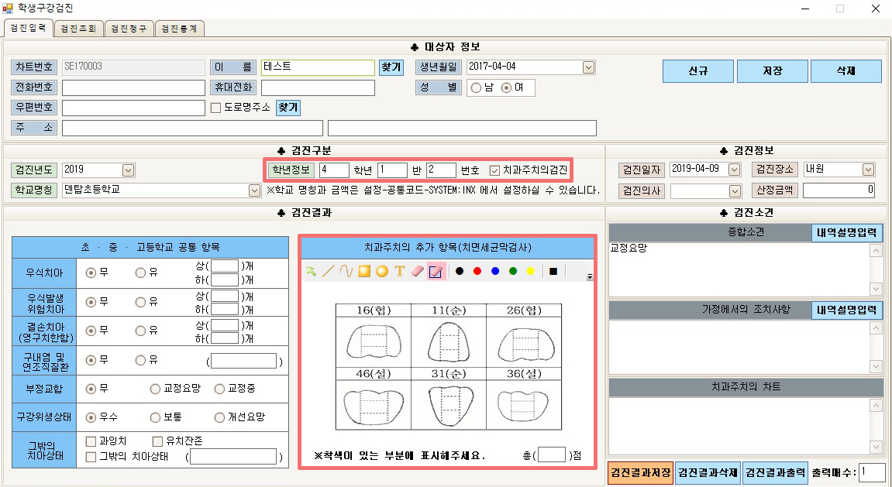Viewport: 892px width, 487px height.
Task: Click the 검진결과저장 button
Action: click(641, 472)
